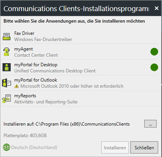
Task: Click the myReports chart icon
Action: pyautogui.click(x=7, y=98)
